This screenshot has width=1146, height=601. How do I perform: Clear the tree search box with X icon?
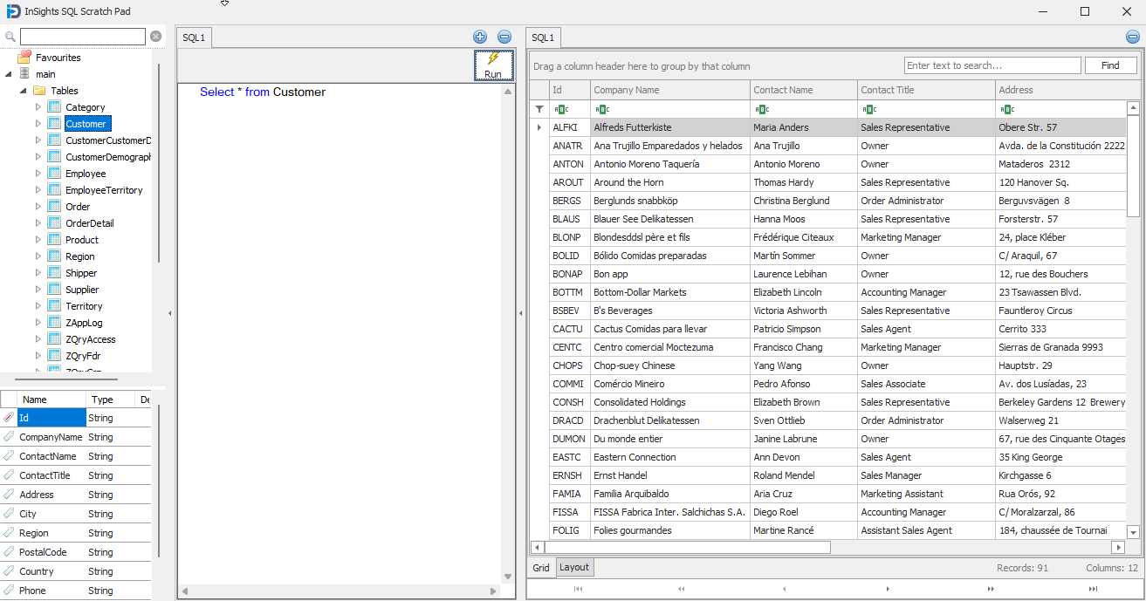pos(155,37)
